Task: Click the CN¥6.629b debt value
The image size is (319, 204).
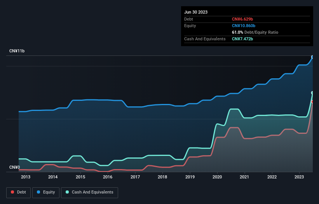Action: click(x=242, y=19)
